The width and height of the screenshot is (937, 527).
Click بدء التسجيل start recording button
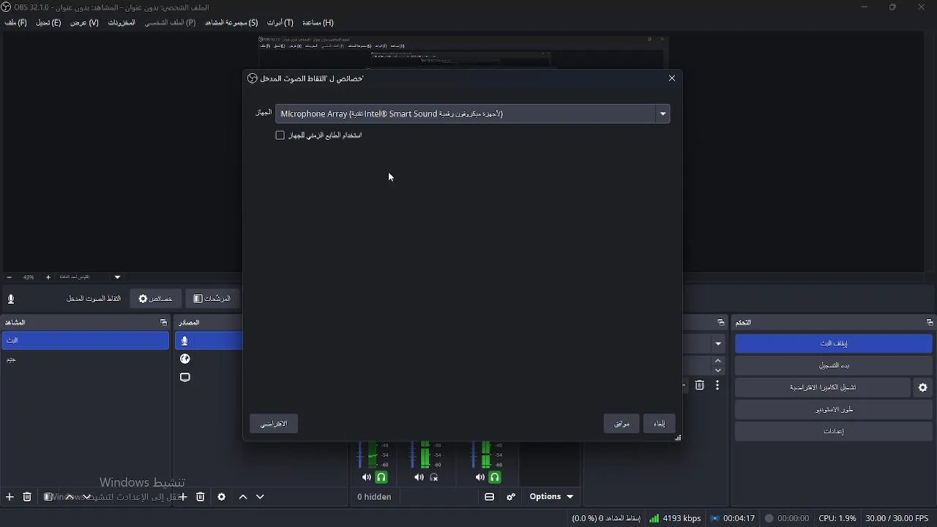(834, 365)
